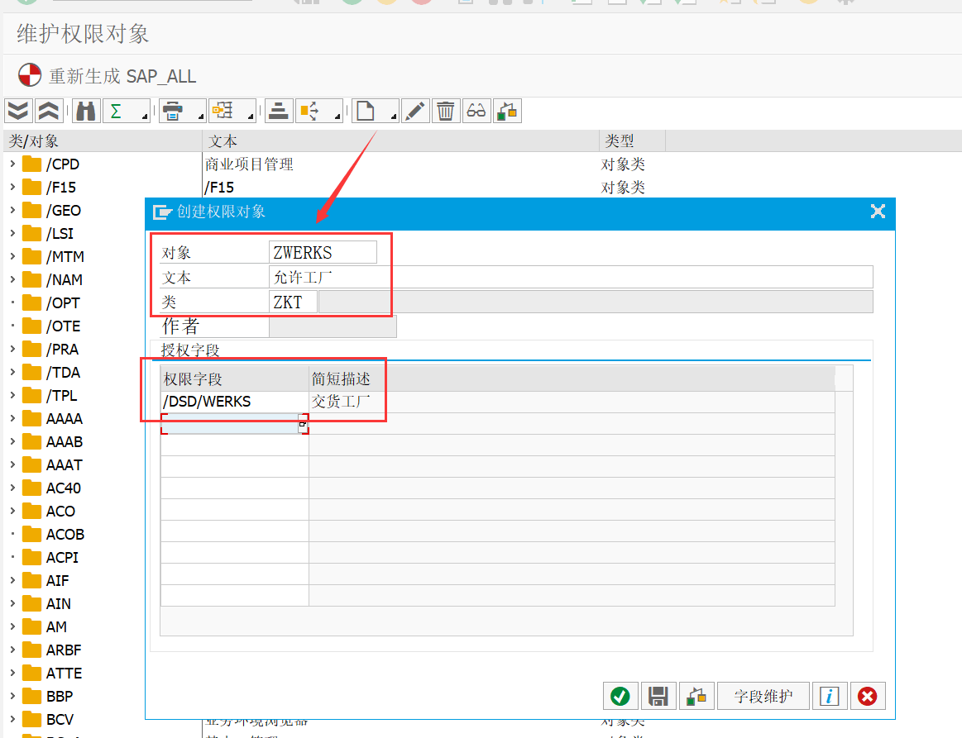Click the 类 input field containing ZKT
The width and height of the screenshot is (962, 738).
click(x=293, y=302)
